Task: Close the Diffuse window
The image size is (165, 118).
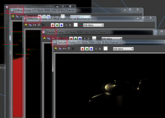Action: pos(138,10)
